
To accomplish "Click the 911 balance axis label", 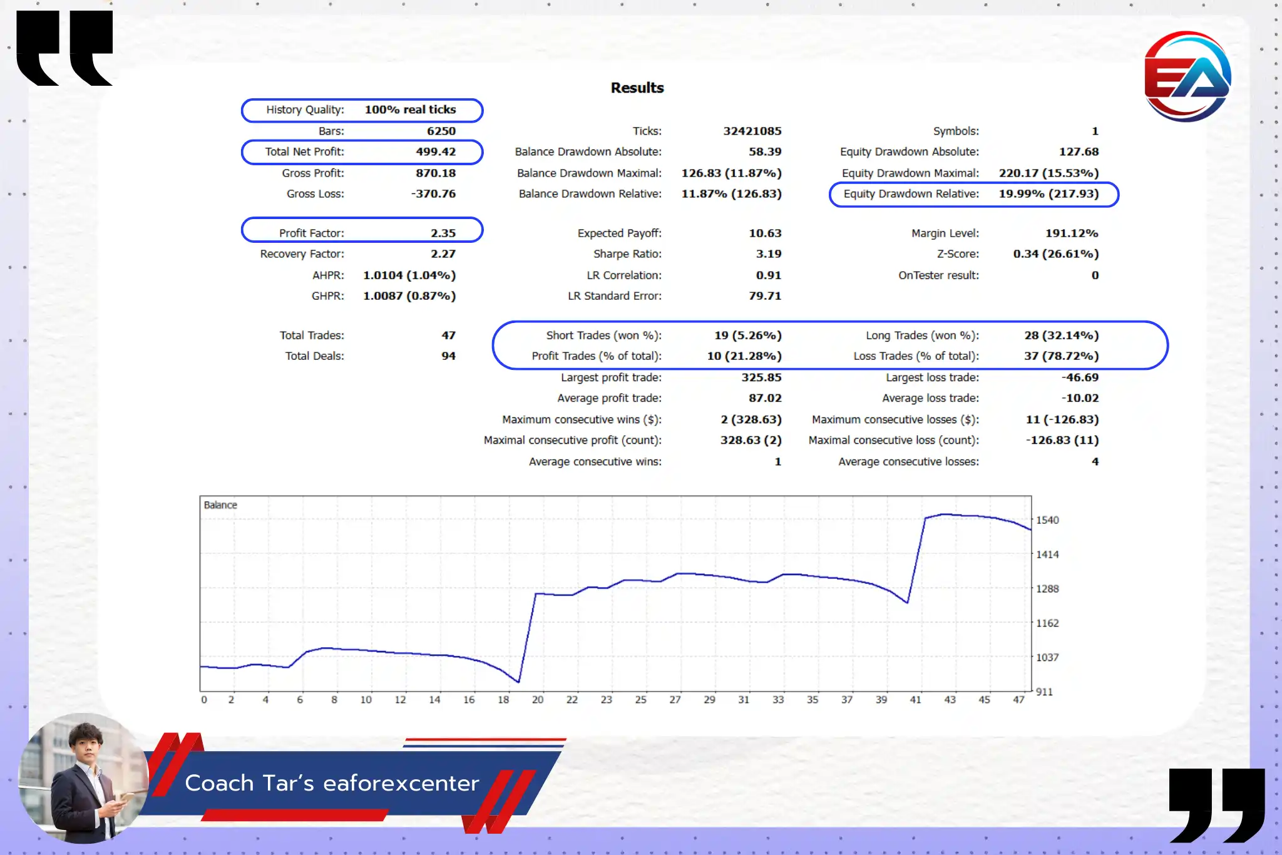I will (x=1044, y=692).
